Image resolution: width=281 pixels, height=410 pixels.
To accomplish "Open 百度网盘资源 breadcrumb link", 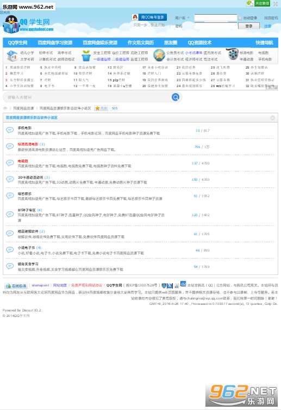I will click(23, 108).
